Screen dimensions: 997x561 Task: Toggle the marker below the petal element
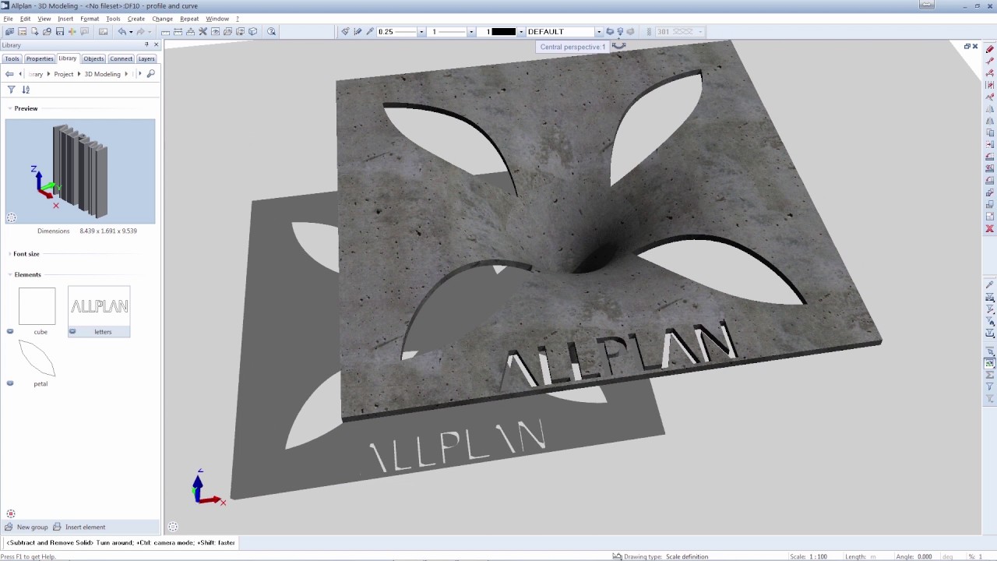point(10,383)
